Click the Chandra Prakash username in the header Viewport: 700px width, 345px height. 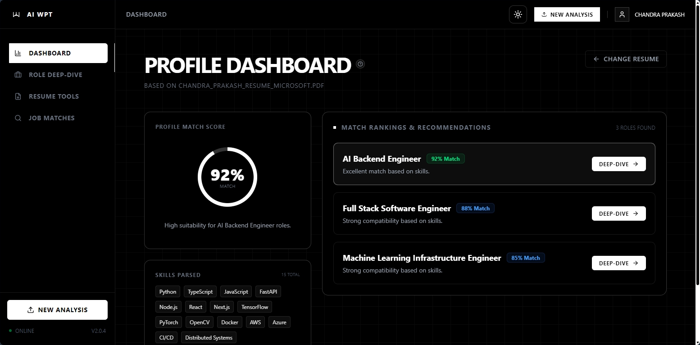659,14
